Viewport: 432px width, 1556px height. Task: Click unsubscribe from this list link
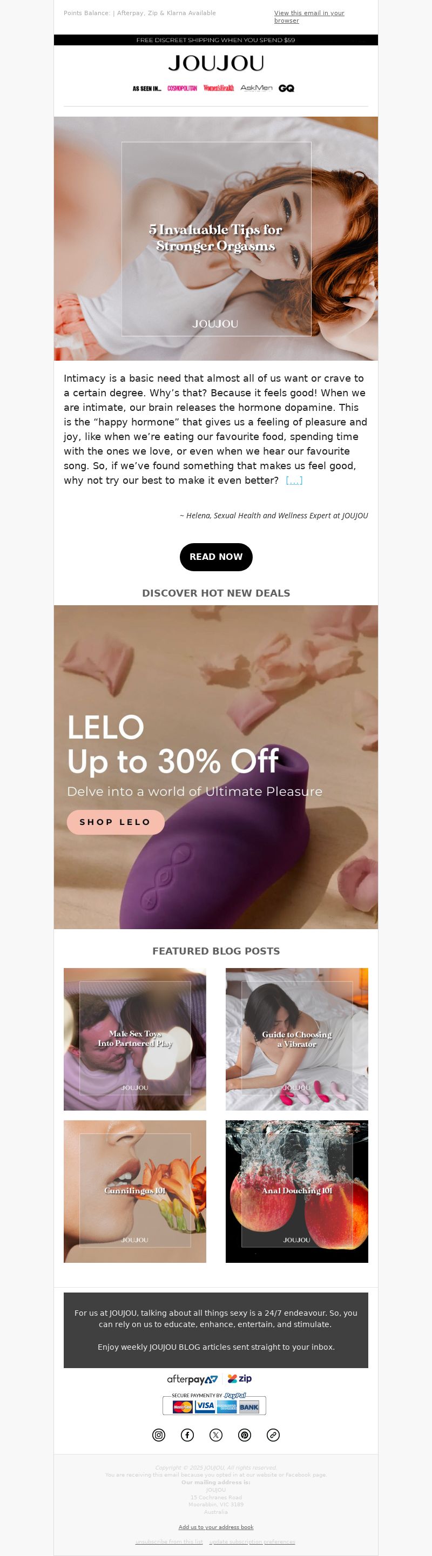coord(169,1541)
